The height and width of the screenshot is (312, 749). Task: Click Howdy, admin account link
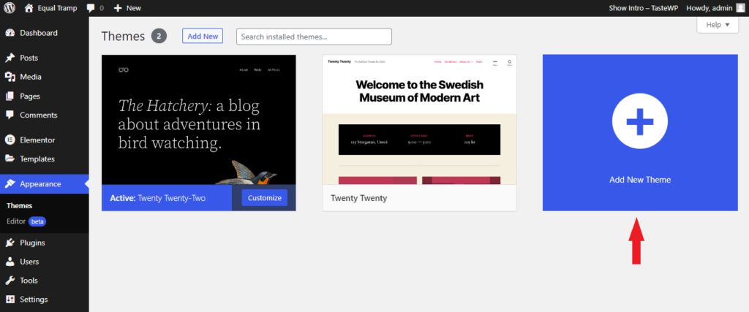(x=715, y=8)
